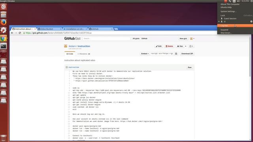This screenshot has height=142, width=253.
Task: Select the embed script text field
Action: pyautogui.click(x=162, y=54)
